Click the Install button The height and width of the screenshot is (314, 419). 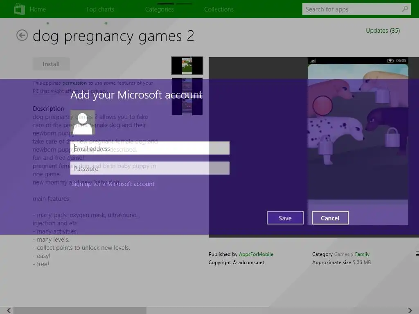click(51, 64)
